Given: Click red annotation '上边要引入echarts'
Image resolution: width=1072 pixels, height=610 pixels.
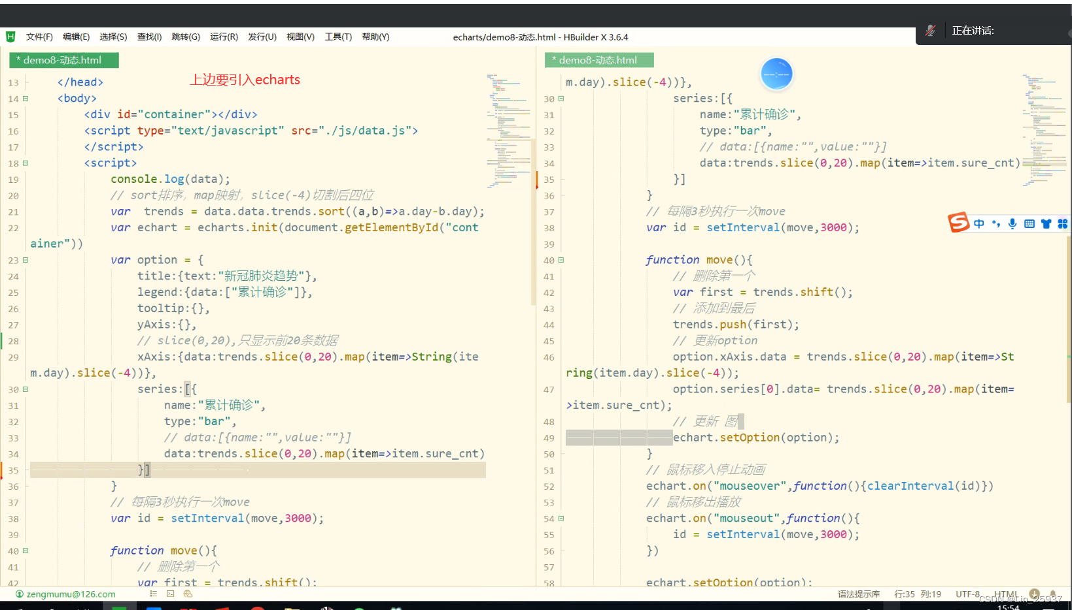Looking at the screenshot, I should pyautogui.click(x=245, y=80).
